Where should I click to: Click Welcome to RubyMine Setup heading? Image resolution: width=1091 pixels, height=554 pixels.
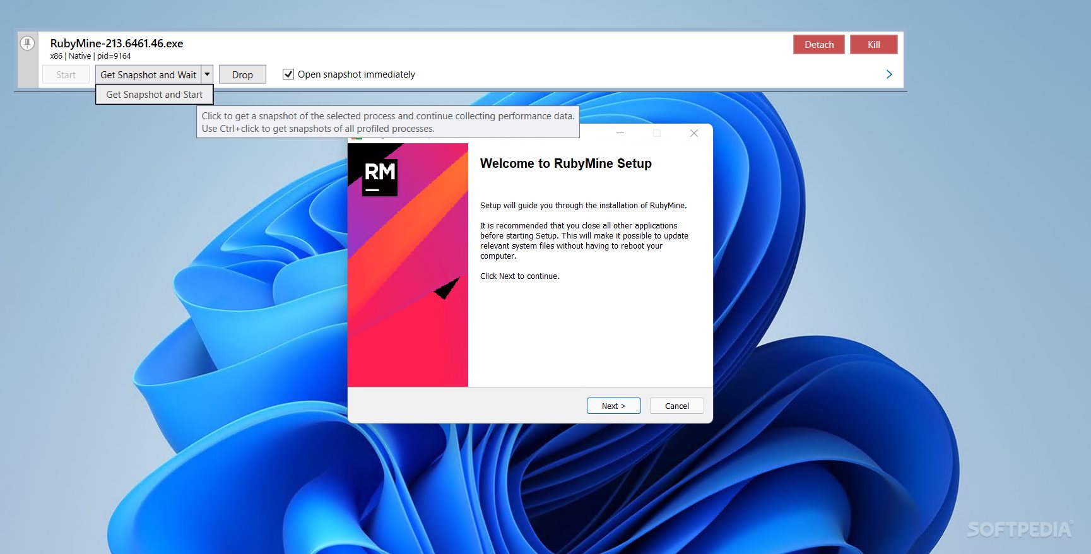pyautogui.click(x=566, y=163)
